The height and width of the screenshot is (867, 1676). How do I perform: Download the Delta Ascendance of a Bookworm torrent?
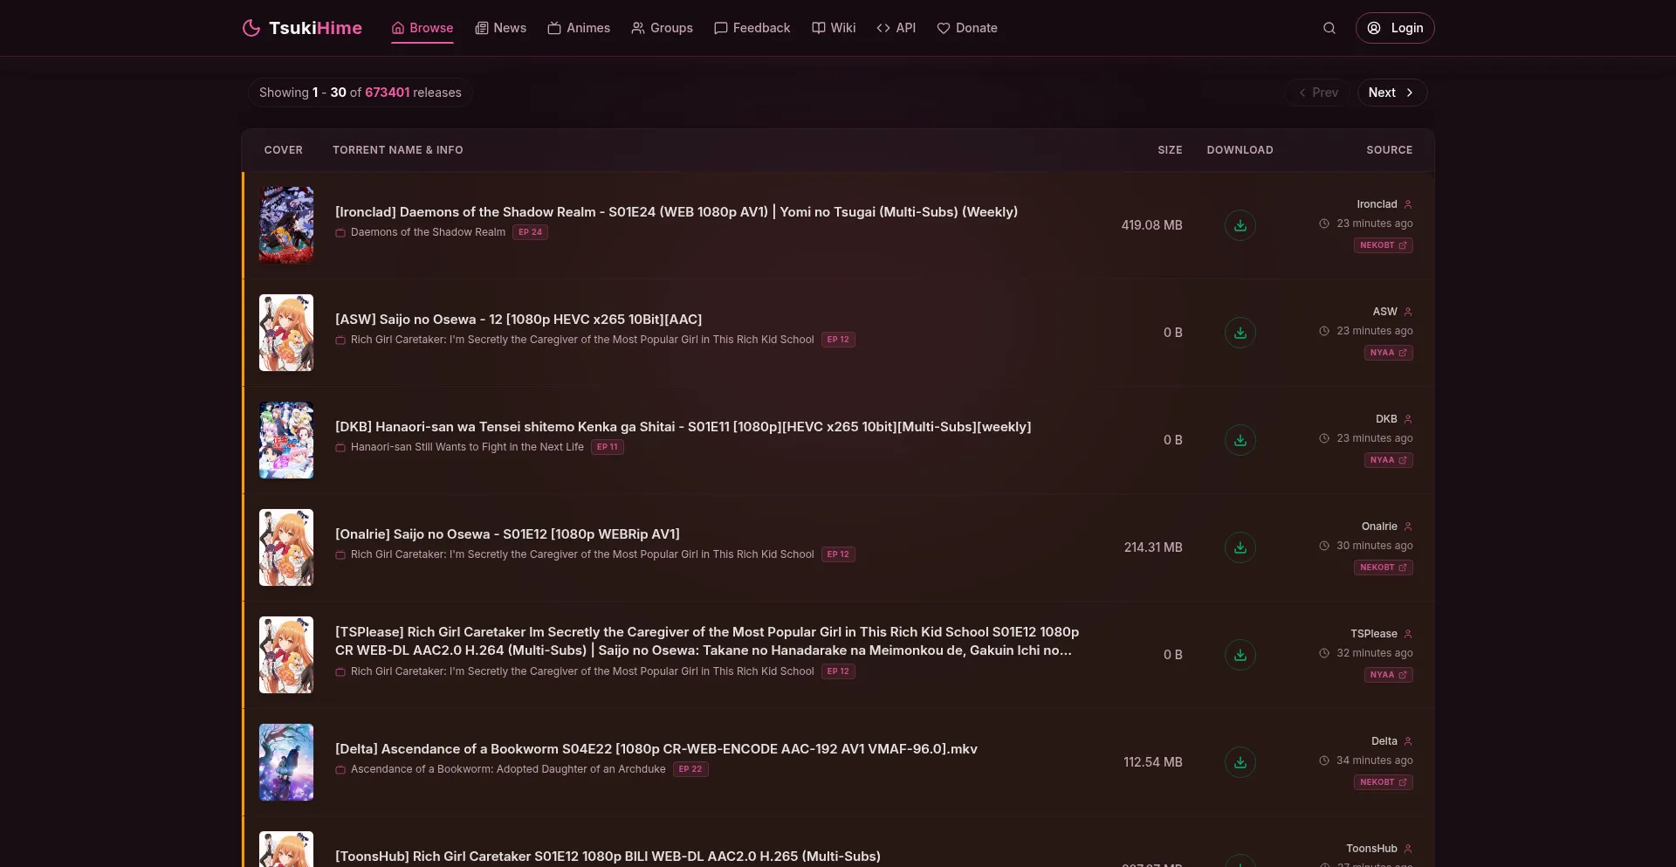click(1240, 762)
